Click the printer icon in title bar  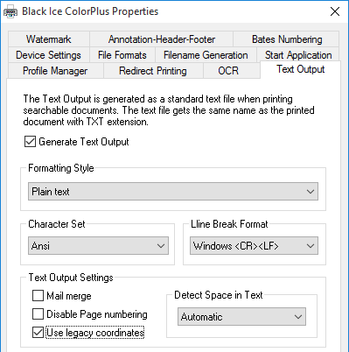[x=10, y=12]
